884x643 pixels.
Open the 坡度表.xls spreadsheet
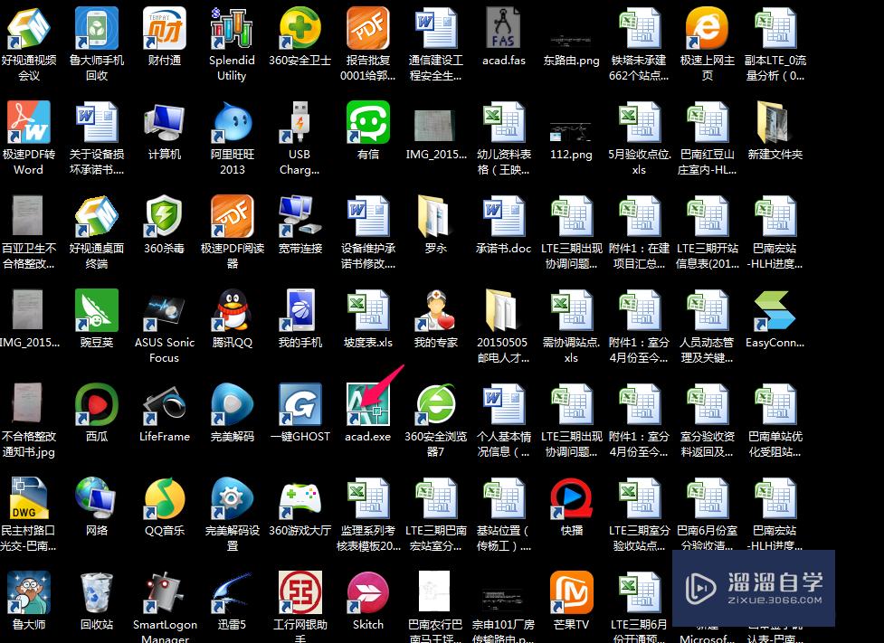pos(367,310)
